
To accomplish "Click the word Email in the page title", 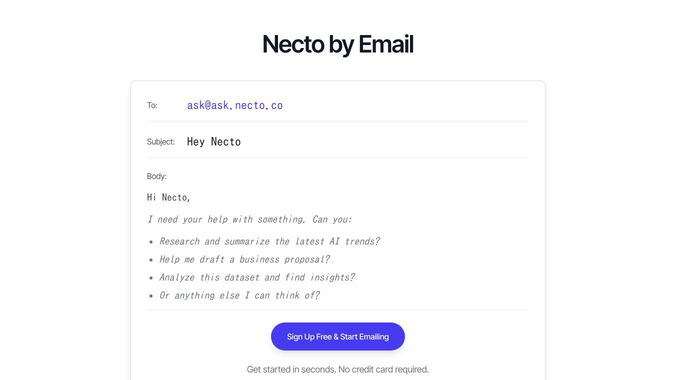I will [385, 44].
